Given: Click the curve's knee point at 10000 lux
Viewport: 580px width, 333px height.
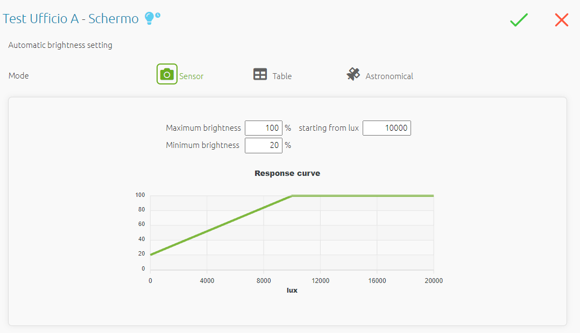Looking at the screenshot, I should click(x=292, y=196).
